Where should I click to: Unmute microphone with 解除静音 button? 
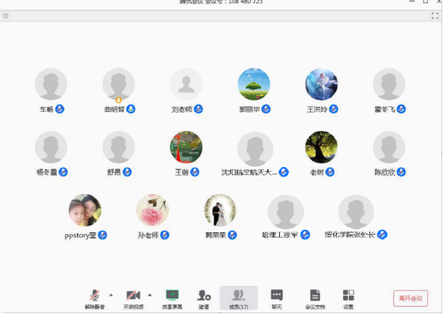coord(94,299)
